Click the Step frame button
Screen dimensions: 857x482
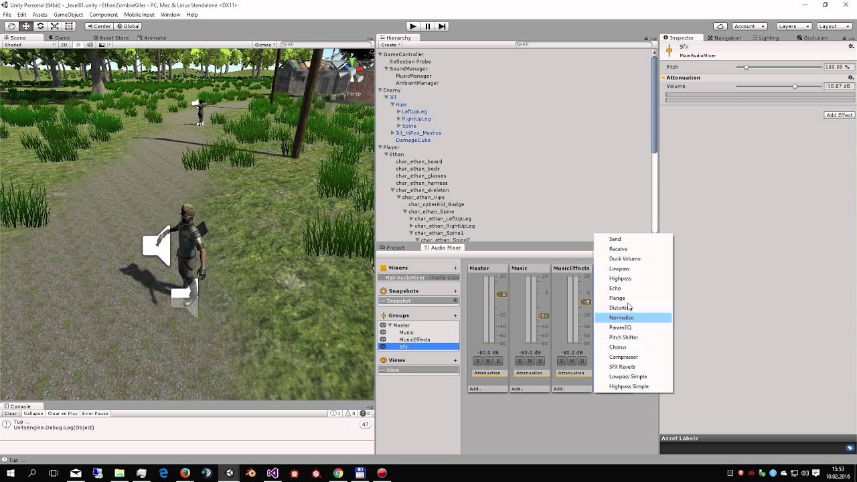coord(442,26)
